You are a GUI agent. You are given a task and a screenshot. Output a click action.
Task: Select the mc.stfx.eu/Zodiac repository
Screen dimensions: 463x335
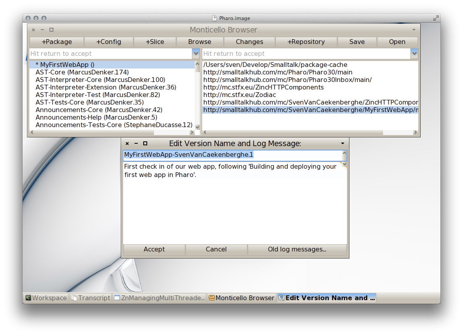pyautogui.click(x=310, y=95)
